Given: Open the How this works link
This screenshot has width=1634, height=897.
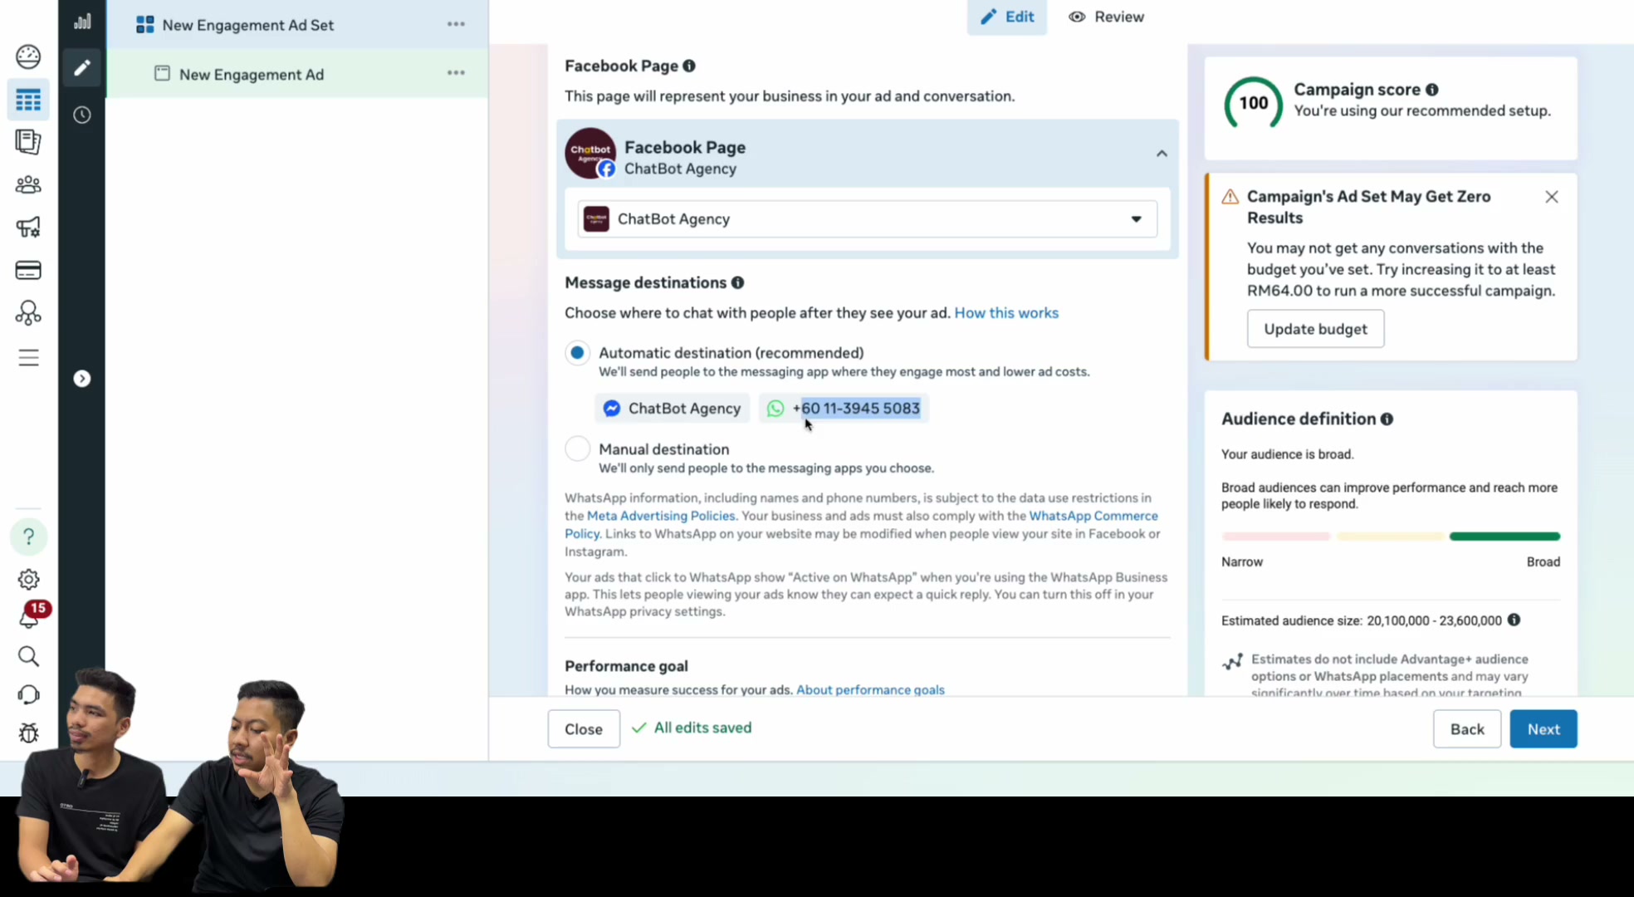Looking at the screenshot, I should pyautogui.click(x=1006, y=313).
